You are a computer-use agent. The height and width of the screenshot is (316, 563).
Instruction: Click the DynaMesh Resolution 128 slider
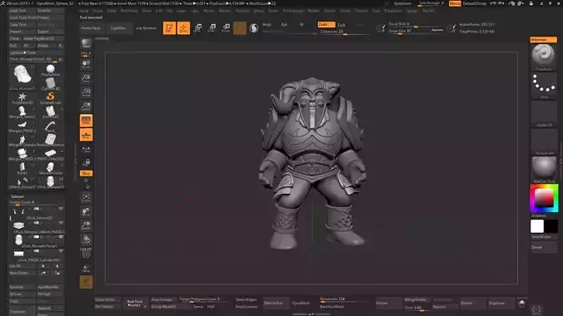345,299
